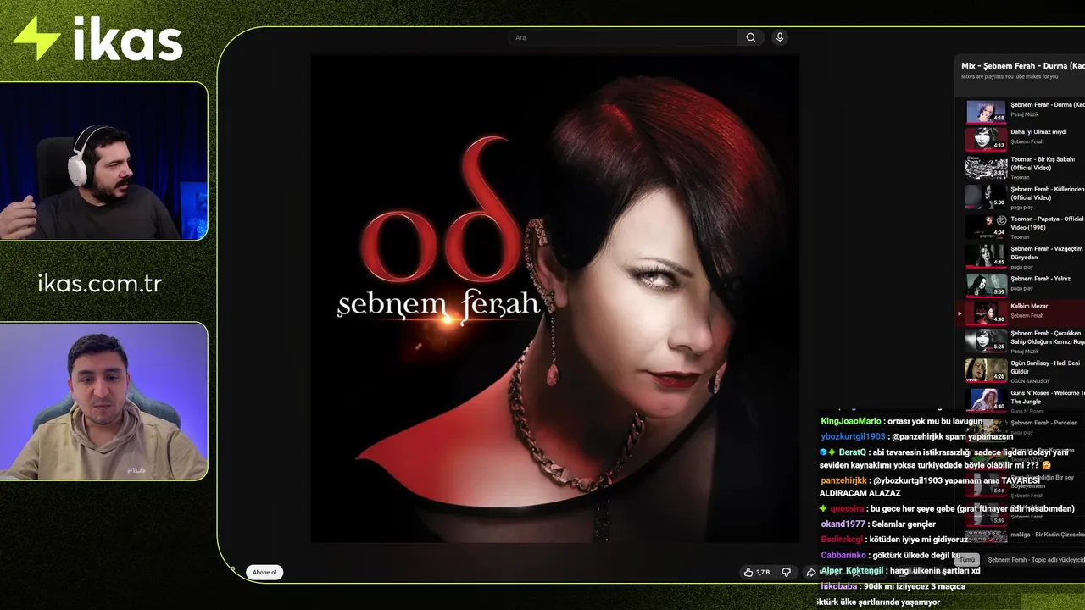Viewport: 1085px width, 610px height.
Task: Click the YouTube search magnifier icon
Action: coord(751,37)
